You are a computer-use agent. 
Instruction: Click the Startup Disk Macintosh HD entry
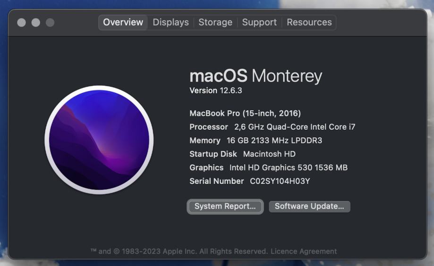(x=242, y=154)
